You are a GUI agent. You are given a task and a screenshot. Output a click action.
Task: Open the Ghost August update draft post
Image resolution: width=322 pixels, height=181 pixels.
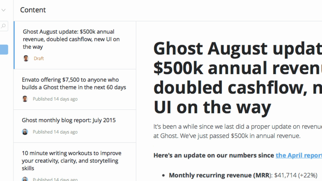tap(71, 39)
